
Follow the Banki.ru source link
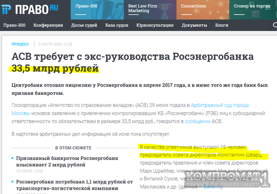pos(212,187)
